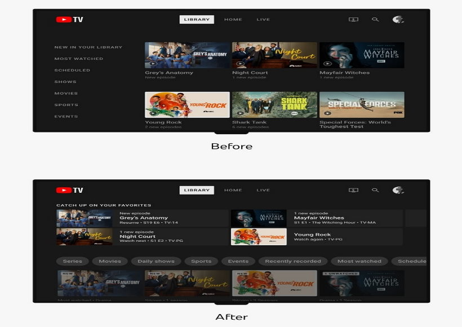Click the search icon in the After screen

(x=375, y=191)
